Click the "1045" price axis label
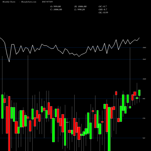Screen dimensions: 151x151 (x=144, y=59)
